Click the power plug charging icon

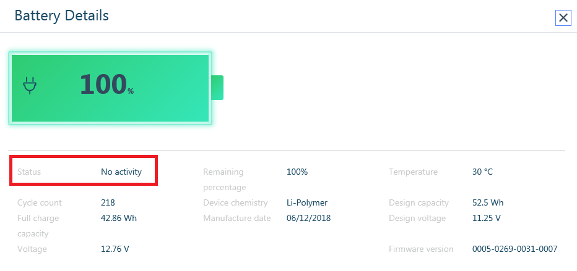30,85
